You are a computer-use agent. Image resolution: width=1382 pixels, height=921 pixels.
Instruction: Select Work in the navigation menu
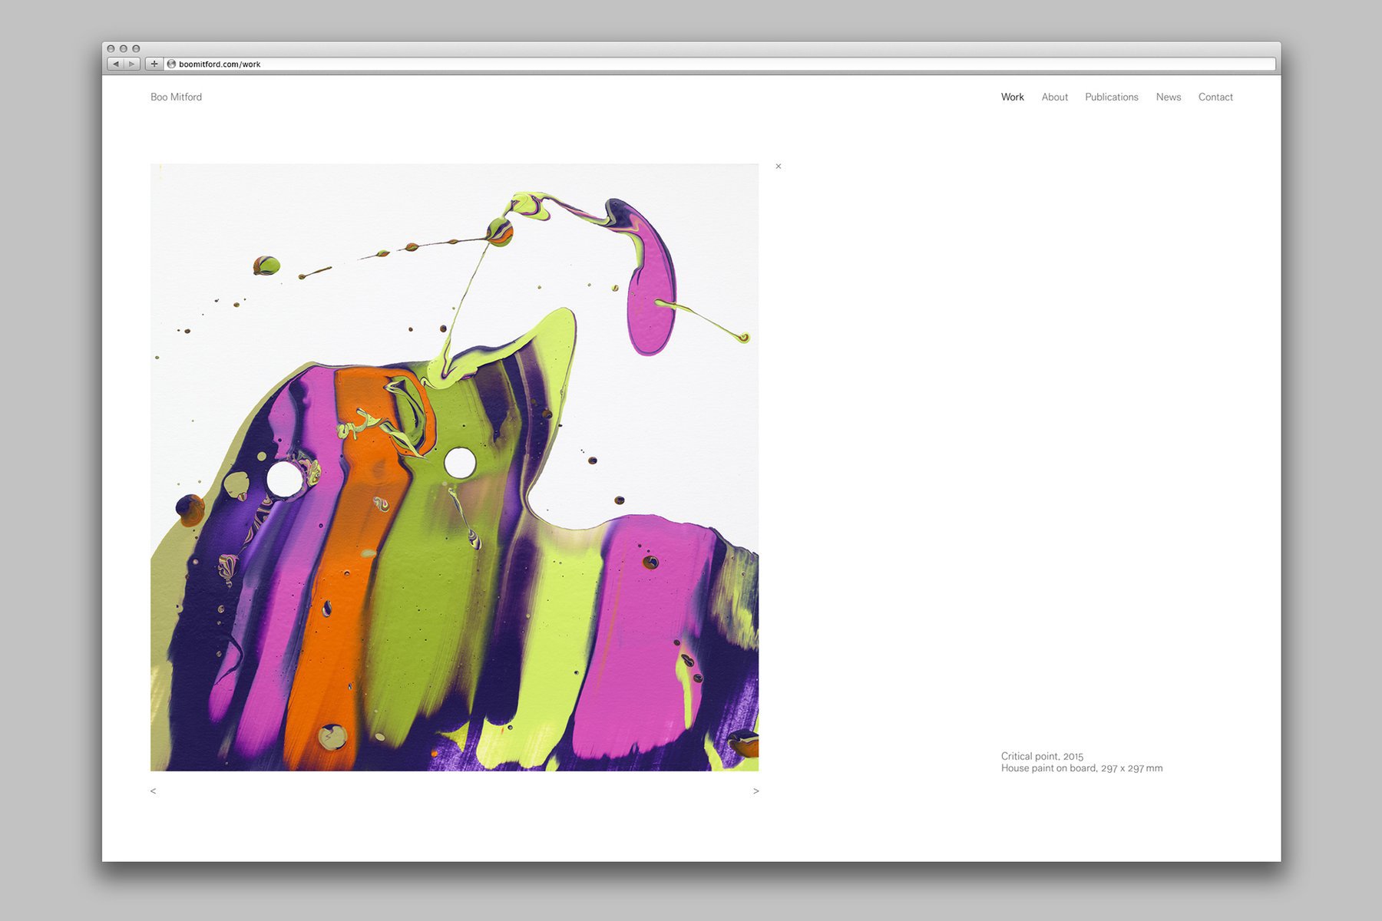(x=1012, y=97)
